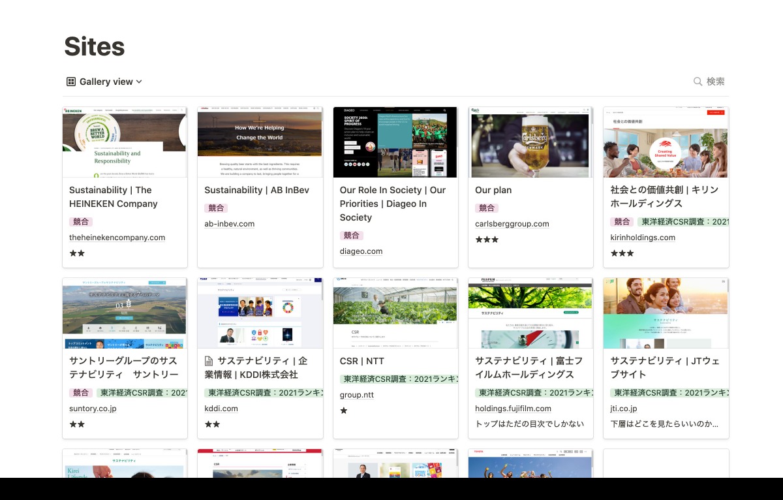Click the 検索 search field
Viewport: 783px width, 500px height.
pyautogui.click(x=715, y=82)
